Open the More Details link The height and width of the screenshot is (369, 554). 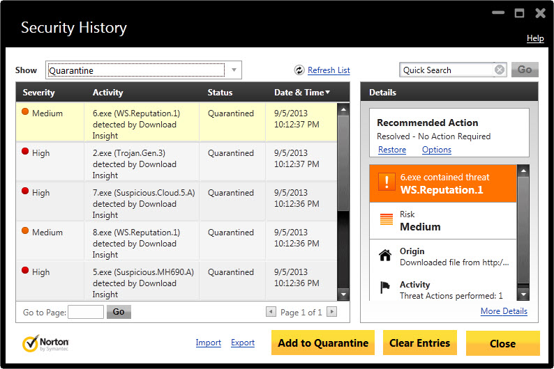504,311
